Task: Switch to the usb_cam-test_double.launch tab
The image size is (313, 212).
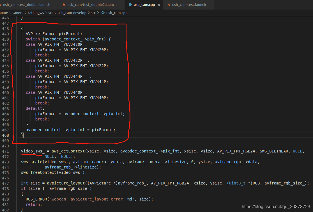Action: pyautogui.click(x=27, y=4)
